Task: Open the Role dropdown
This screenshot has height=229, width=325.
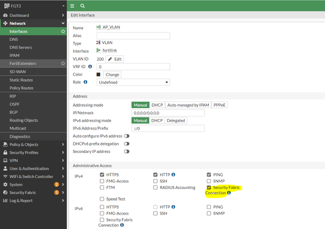Action: point(133,82)
